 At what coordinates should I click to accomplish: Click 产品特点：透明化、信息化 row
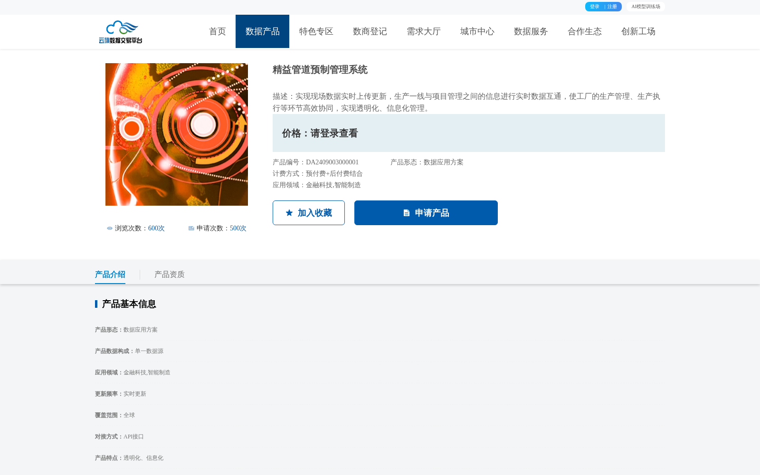[x=129, y=458]
